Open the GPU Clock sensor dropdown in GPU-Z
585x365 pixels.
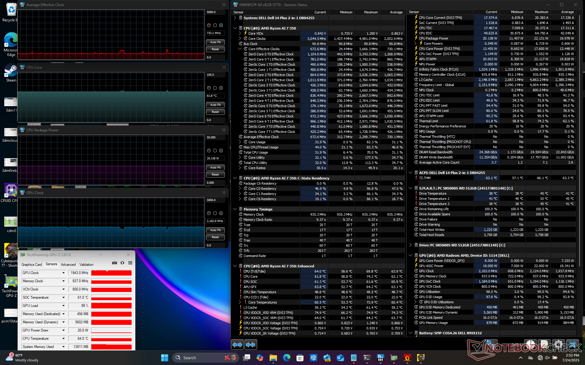click(63, 273)
